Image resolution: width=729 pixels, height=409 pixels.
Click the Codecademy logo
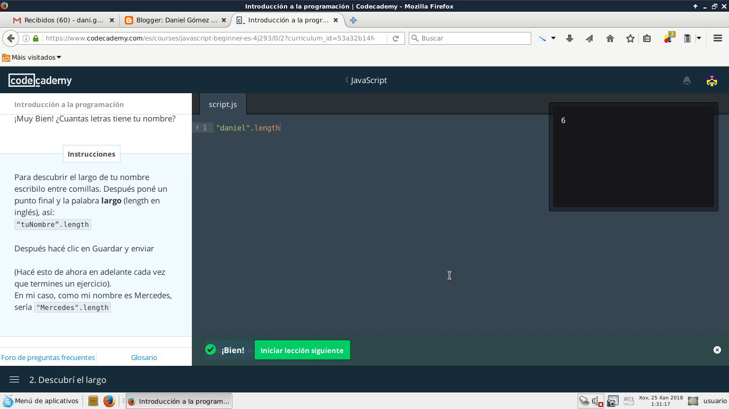pos(40,80)
